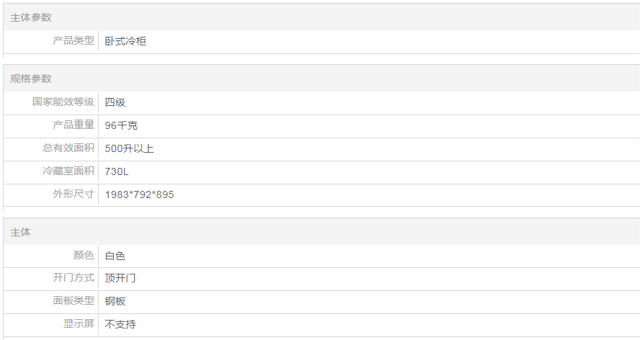The width and height of the screenshot is (642, 340).
Task: Select the 国家能效等级 label
Action: tap(63, 102)
